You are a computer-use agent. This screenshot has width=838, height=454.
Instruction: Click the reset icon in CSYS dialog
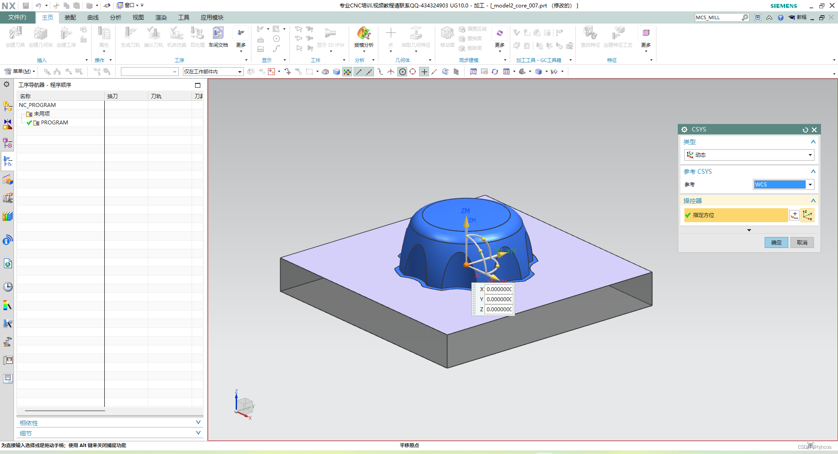(x=805, y=130)
